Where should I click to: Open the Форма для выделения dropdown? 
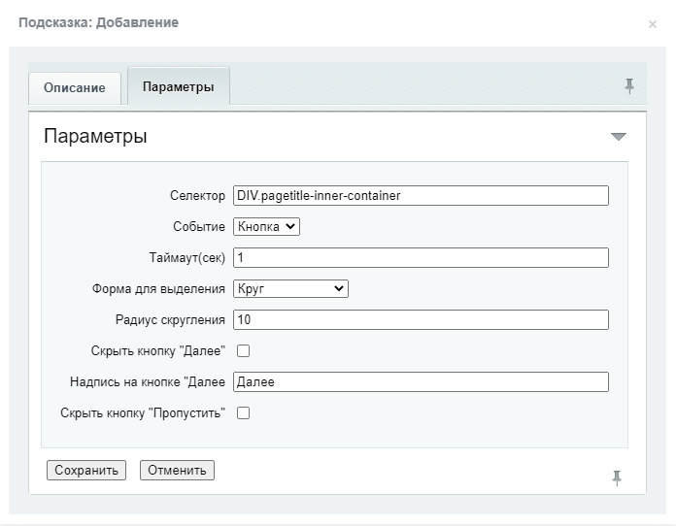pyautogui.click(x=290, y=288)
